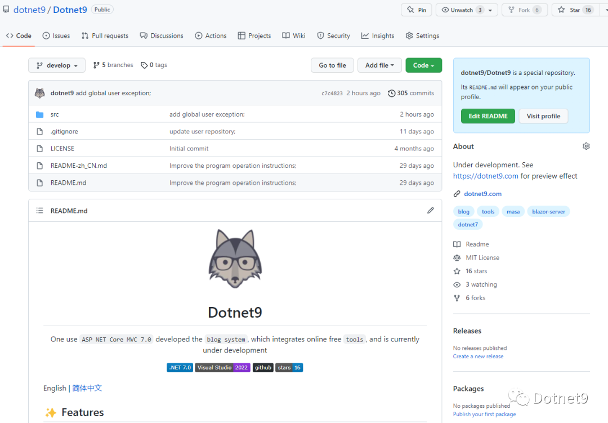Viewport: 608px width, 423px height.
Task: Switch README to 简体中文
Action: pos(87,388)
